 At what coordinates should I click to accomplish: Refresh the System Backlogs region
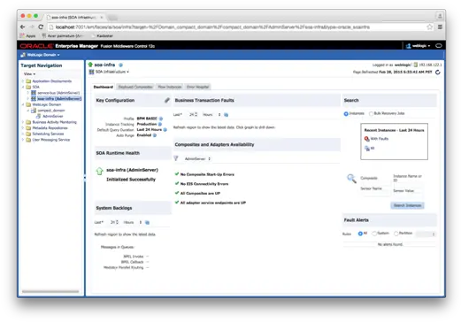click(148, 222)
